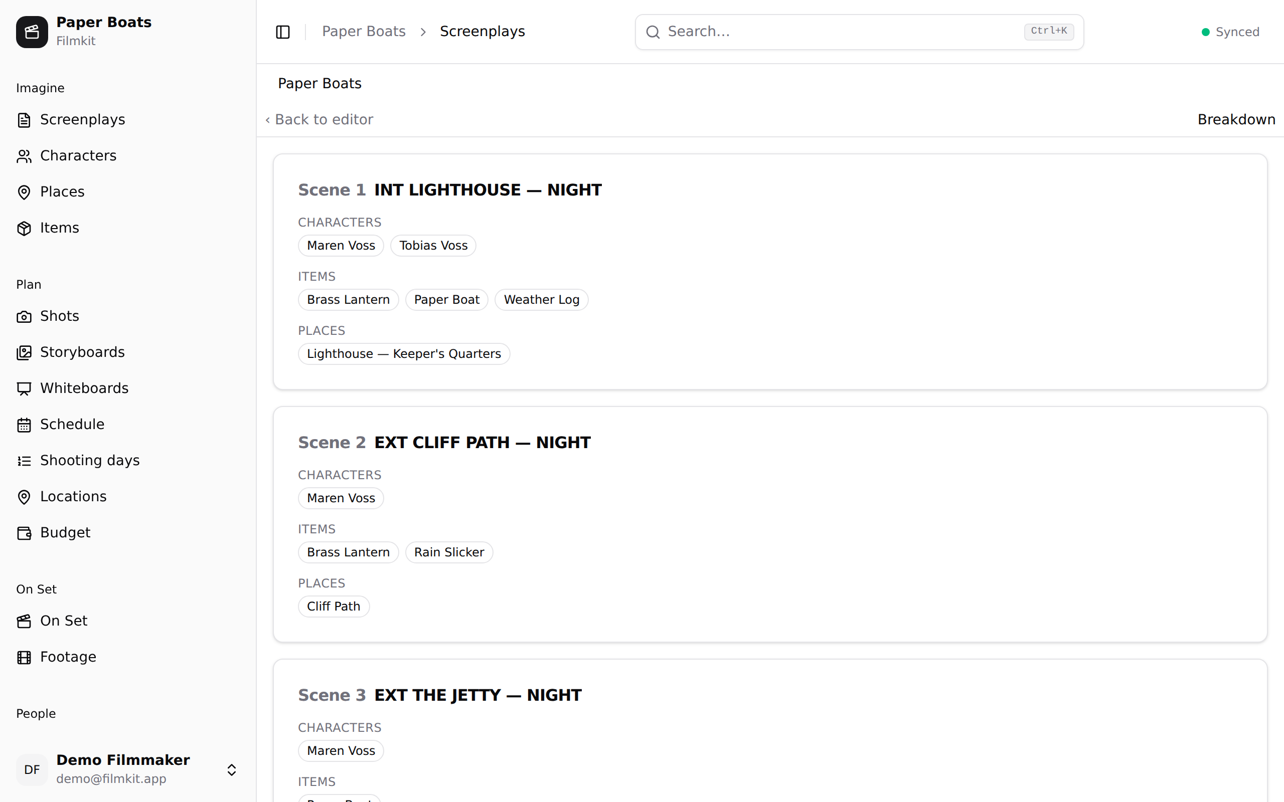Open the Budget wallet icon
Image resolution: width=1284 pixels, height=802 pixels.
coord(24,532)
